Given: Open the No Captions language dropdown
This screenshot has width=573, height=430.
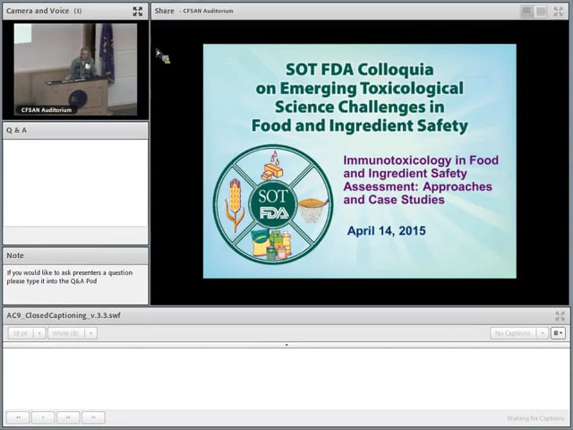Looking at the screenshot, I should pos(519,333).
